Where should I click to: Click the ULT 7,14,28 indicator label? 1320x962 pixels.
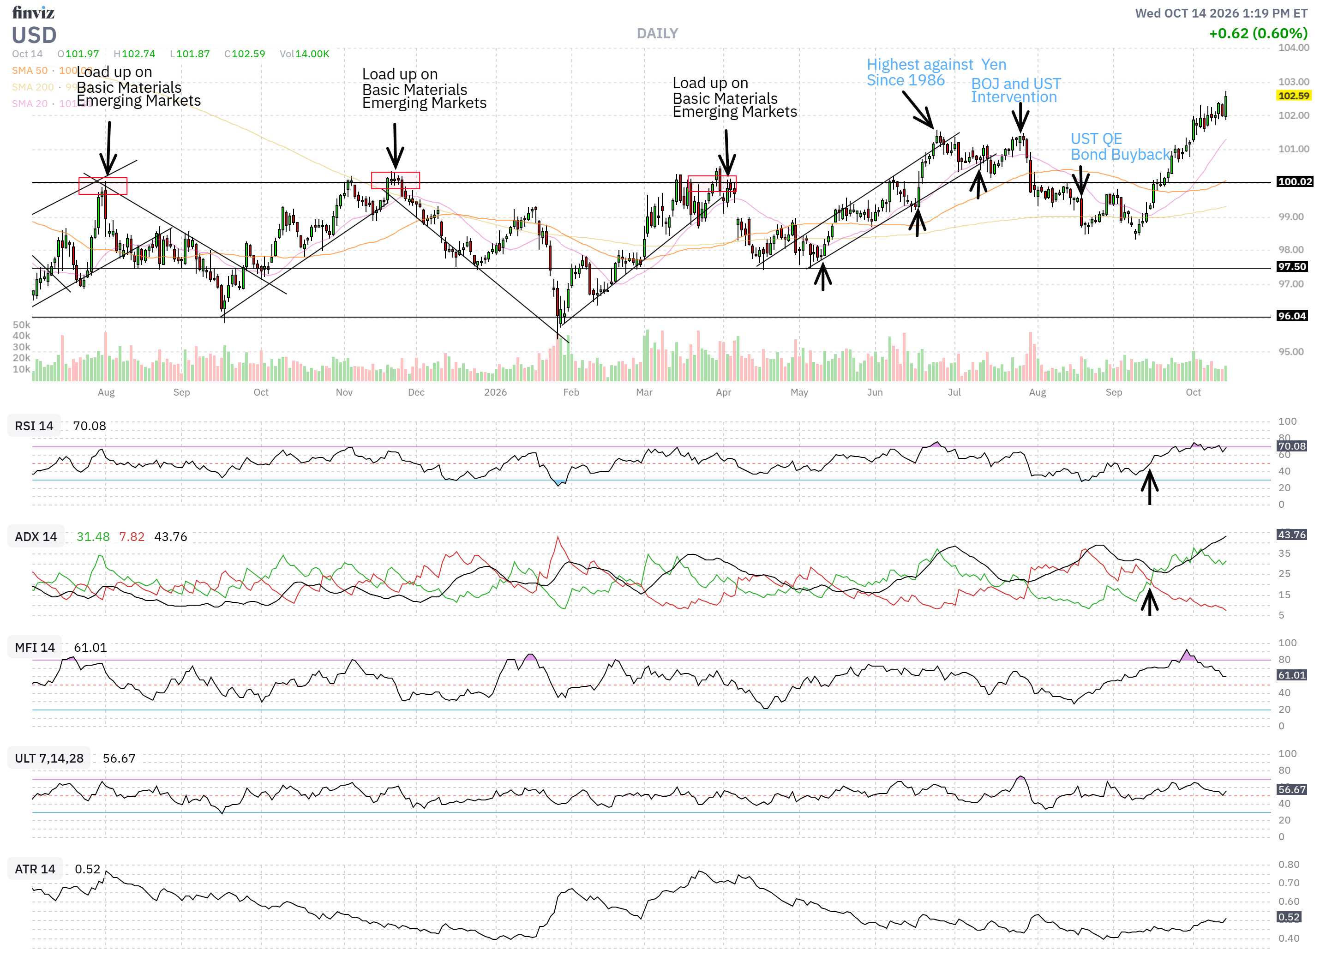click(49, 758)
